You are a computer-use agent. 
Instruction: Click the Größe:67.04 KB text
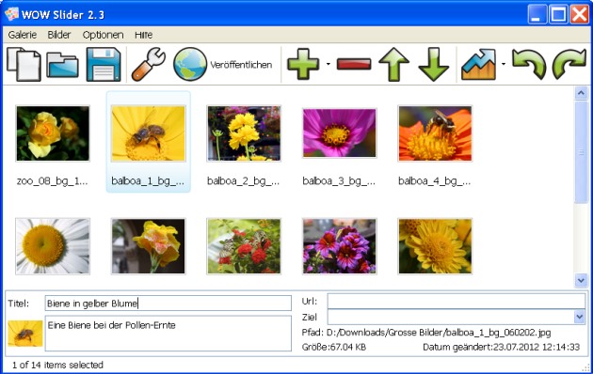click(334, 347)
